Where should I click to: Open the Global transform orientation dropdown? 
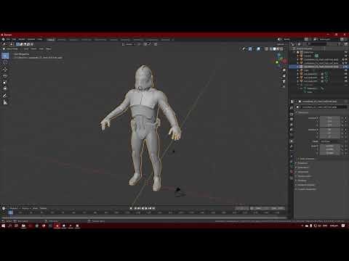click(x=129, y=44)
